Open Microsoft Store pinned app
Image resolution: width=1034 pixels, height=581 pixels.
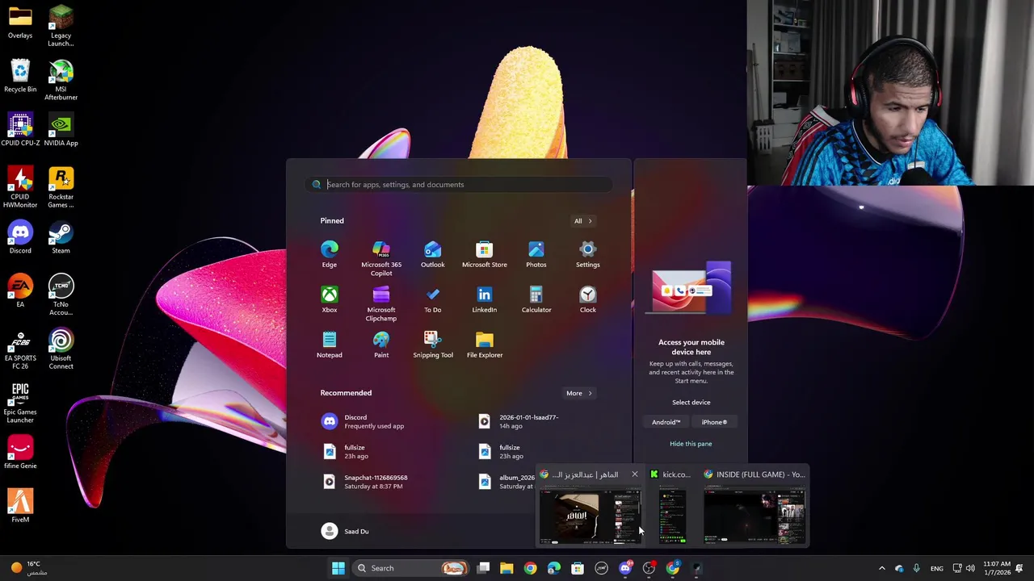484,254
